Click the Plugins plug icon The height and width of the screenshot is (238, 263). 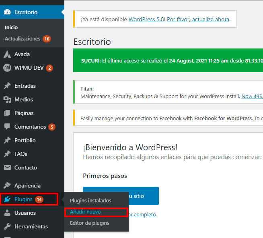coord(7,199)
